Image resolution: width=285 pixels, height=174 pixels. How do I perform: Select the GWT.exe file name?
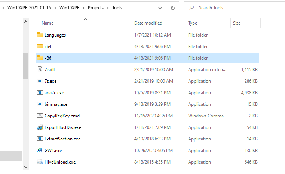pyautogui.click(x=53, y=151)
